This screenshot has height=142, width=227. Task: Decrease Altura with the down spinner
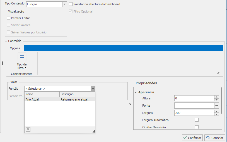[216, 100]
